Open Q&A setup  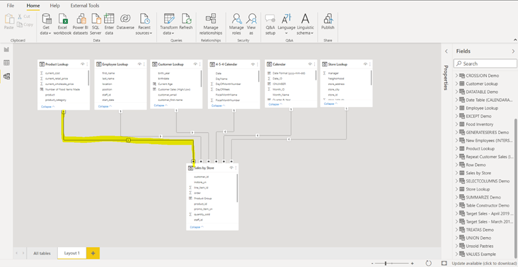pyautogui.click(x=270, y=24)
